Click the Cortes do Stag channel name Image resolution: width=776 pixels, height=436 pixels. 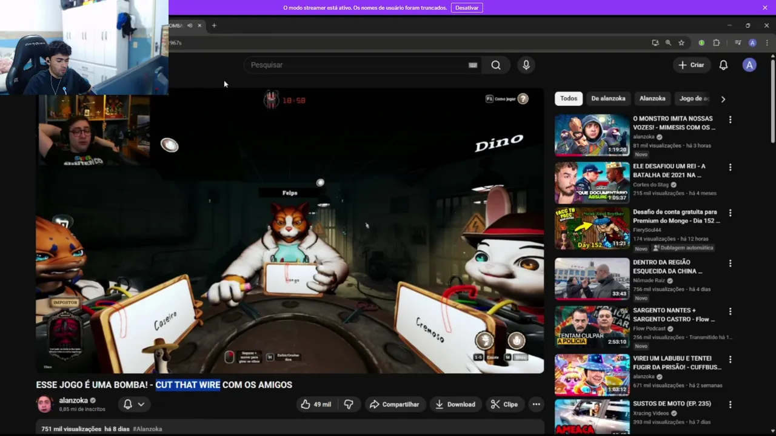[x=651, y=185]
